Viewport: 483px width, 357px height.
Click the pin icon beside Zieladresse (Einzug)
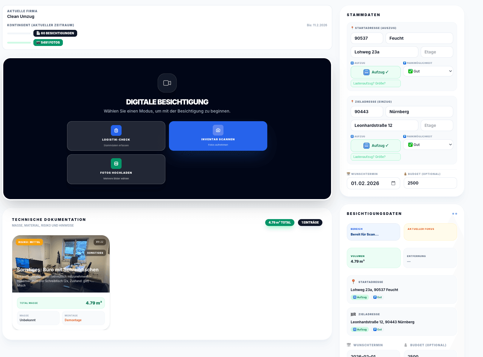[x=352, y=101]
